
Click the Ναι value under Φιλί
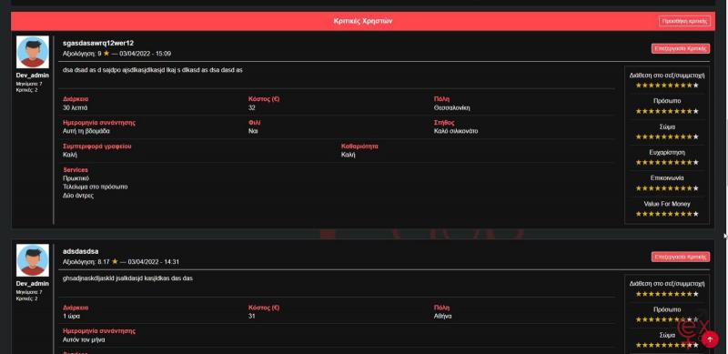pyautogui.click(x=253, y=131)
